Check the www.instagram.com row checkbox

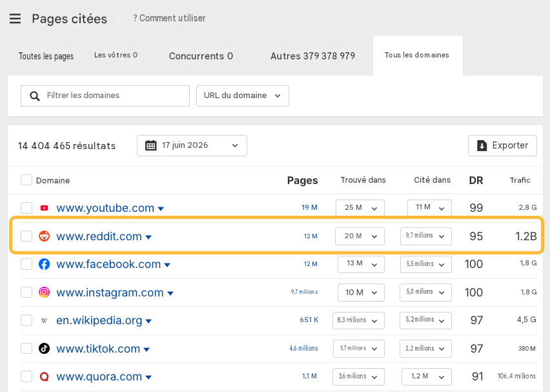pyautogui.click(x=26, y=292)
